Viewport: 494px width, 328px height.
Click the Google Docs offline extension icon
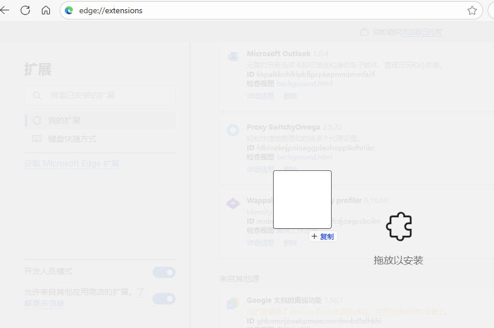point(233,303)
